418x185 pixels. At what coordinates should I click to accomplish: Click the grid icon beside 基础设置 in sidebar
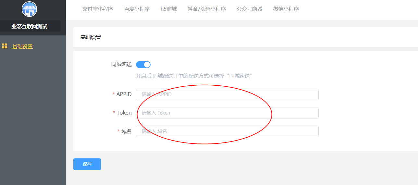(5, 46)
